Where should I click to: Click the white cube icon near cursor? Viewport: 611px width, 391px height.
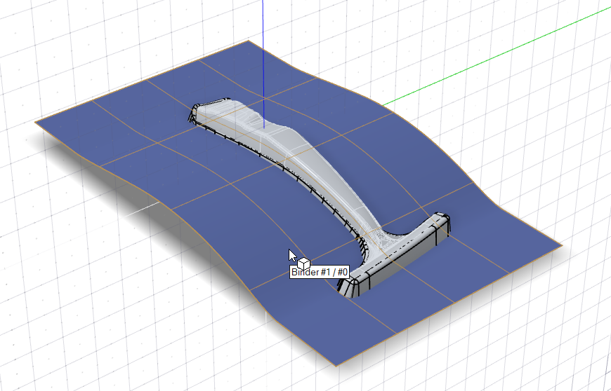pos(303,263)
